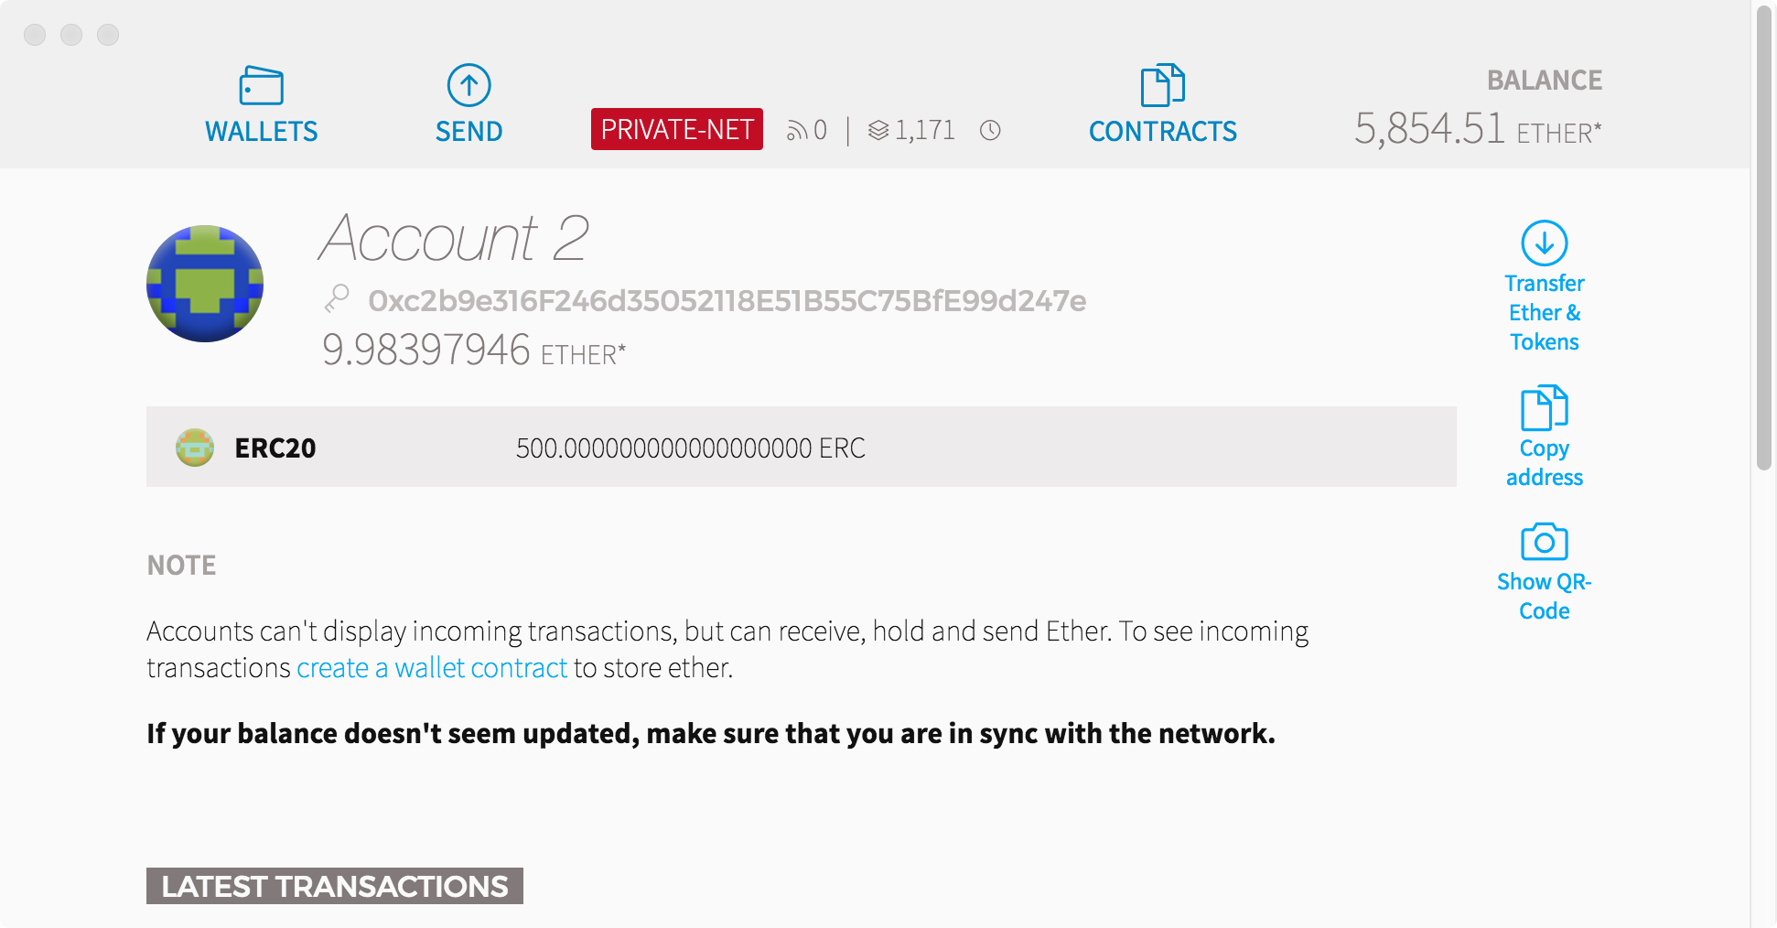This screenshot has height=928, width=1777.
Task: Click the peers count signal icon
Action: click(796, 132)
